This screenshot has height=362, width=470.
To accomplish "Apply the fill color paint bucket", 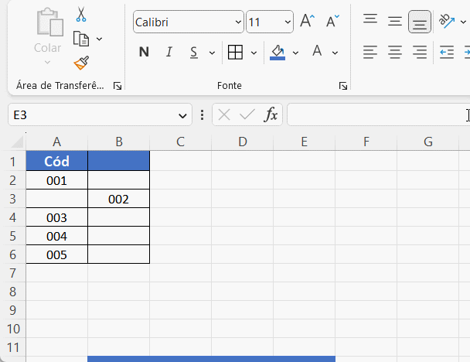I will [278, 53].
